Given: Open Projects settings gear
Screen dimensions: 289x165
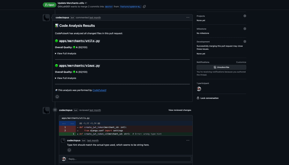Looking at the screenshot, I should click(245, 16).
